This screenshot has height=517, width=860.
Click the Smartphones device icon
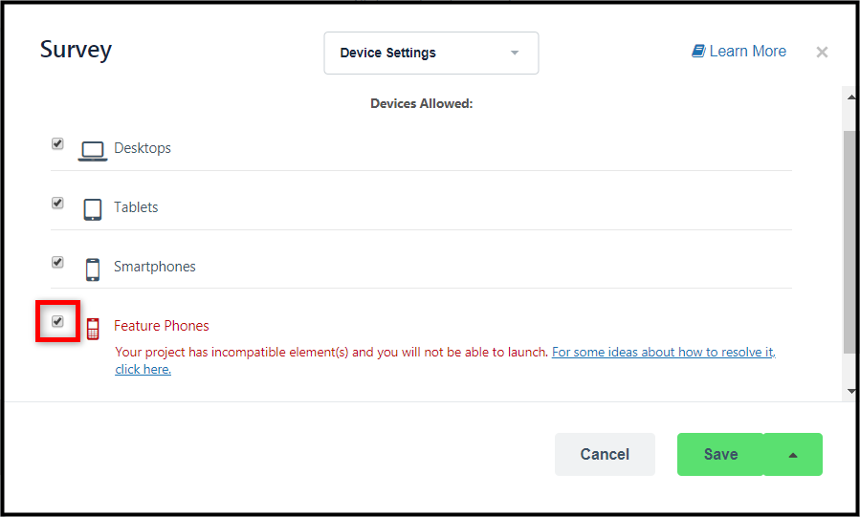click(x=93, y=269)
